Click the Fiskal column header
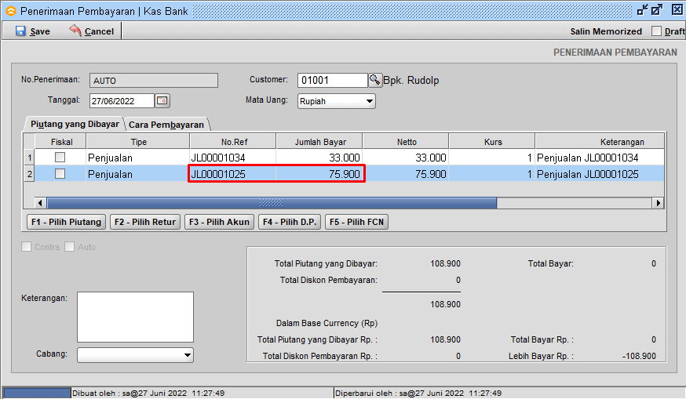The width and height of the screenshot is (686, 399). 60,142
